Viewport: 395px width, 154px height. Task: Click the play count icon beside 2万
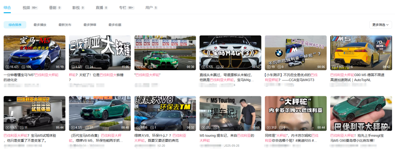coord(203,128)
